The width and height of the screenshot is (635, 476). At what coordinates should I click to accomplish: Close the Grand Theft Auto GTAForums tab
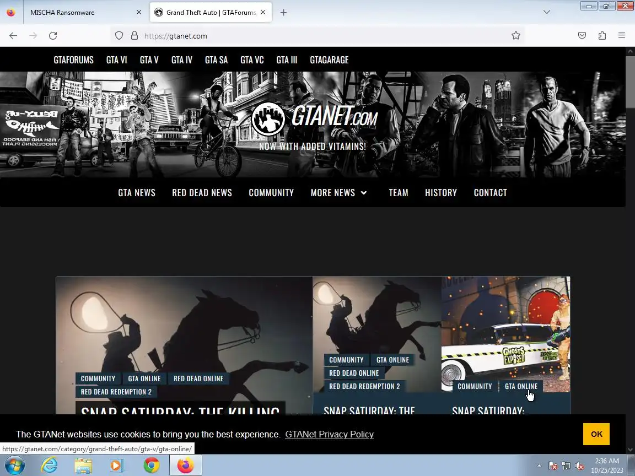tap(263, 12)
